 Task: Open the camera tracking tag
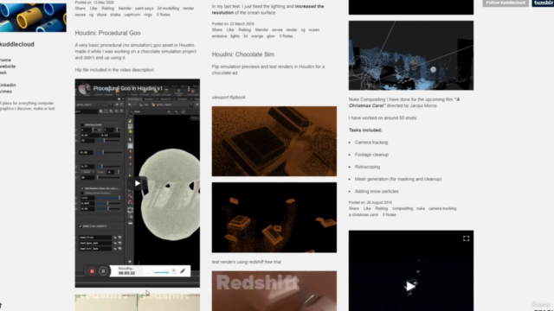coord(442,208)
